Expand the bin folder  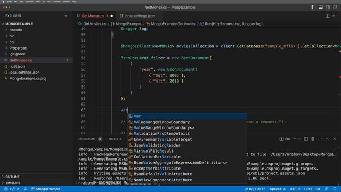point(12,36)
